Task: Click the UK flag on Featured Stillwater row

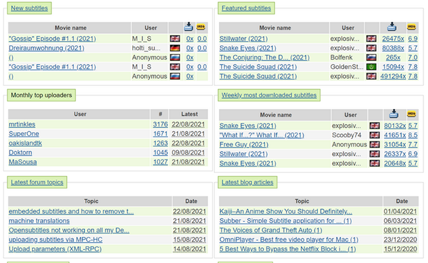Action: click(371, 39)
